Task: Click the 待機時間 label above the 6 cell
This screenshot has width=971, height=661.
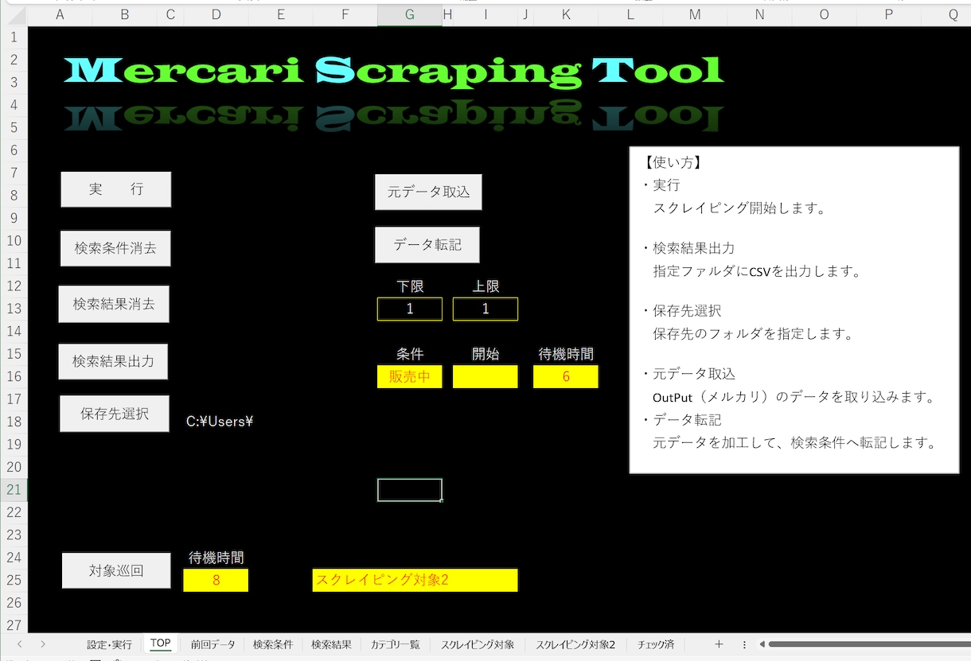Action: click(x=566, y=354)
